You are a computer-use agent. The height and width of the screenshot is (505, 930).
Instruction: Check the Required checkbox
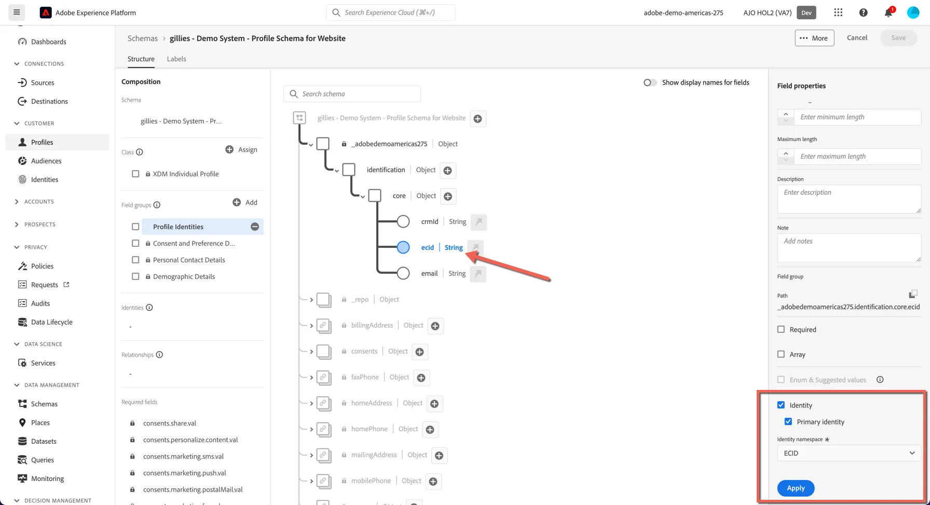tap(781, 329)
